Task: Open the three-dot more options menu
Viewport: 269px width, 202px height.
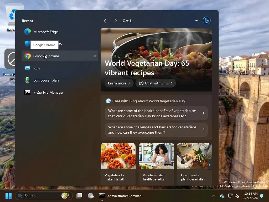Action: (x=196, y=21)
